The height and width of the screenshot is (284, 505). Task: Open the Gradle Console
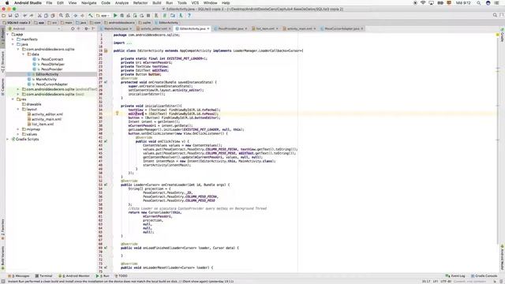click(x=484, y=276)
